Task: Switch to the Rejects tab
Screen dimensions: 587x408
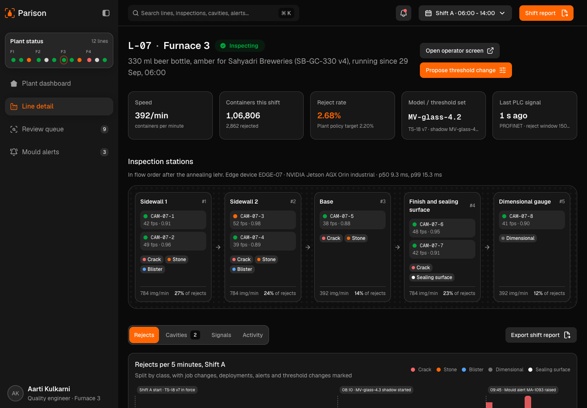Action: coord(144,335)
